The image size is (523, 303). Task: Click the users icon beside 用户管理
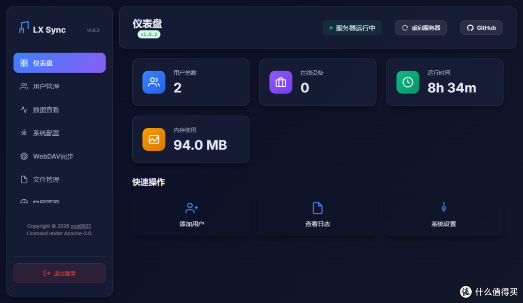[x=24, y=86]
